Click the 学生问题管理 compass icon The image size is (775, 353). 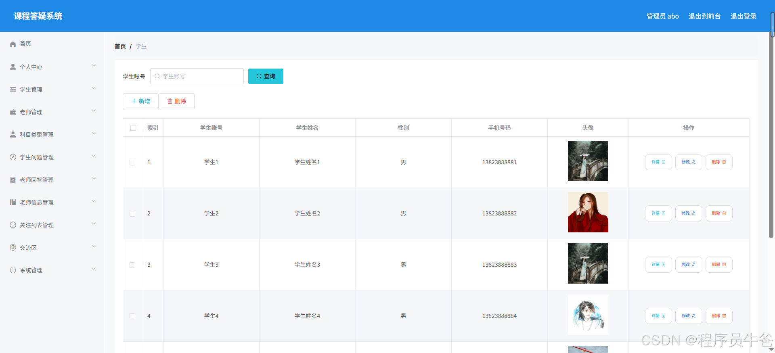pos(13,157)
